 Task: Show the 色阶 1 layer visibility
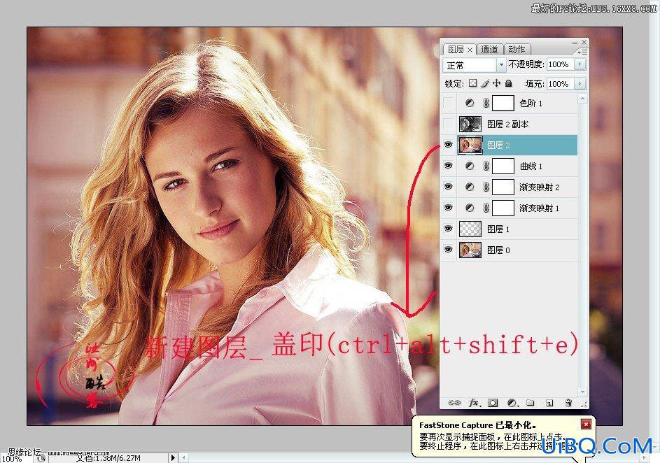click(x=449, y=103)
